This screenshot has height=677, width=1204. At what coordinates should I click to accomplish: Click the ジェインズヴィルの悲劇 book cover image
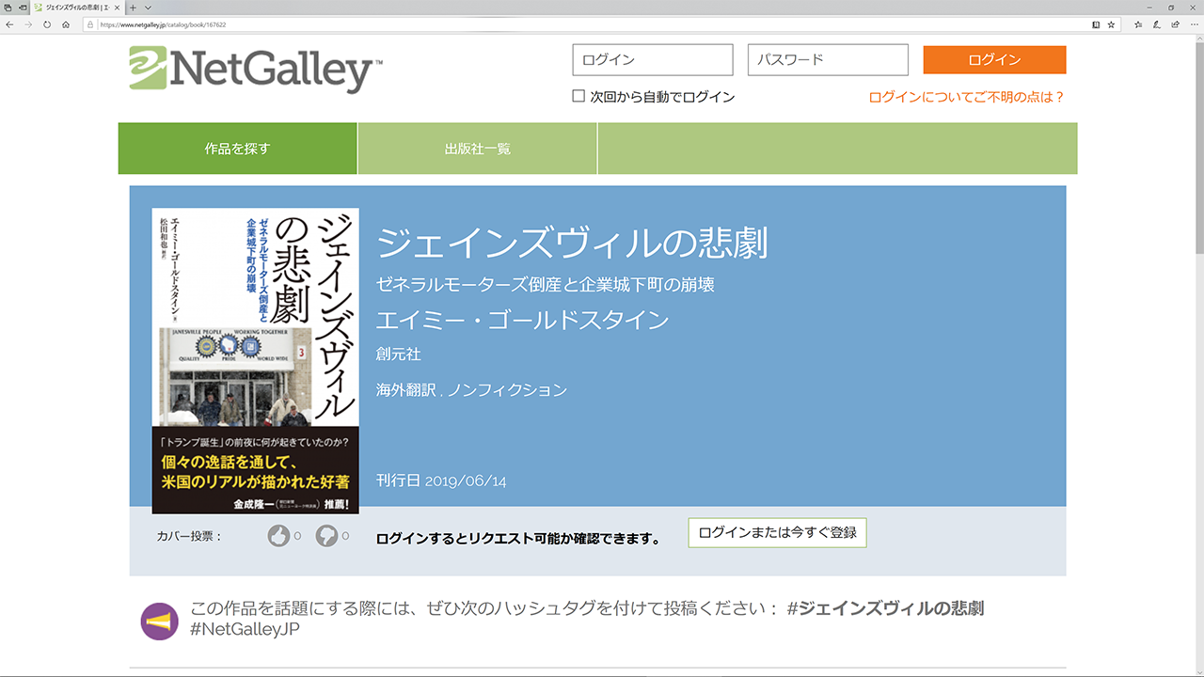255,361
